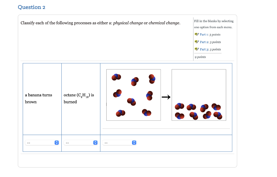Click the ab pencil icon beside Part 3

[196, 49]
